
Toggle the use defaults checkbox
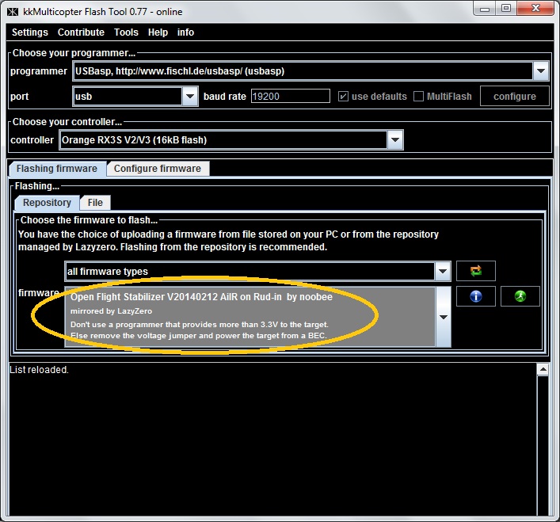click(343, 97)
